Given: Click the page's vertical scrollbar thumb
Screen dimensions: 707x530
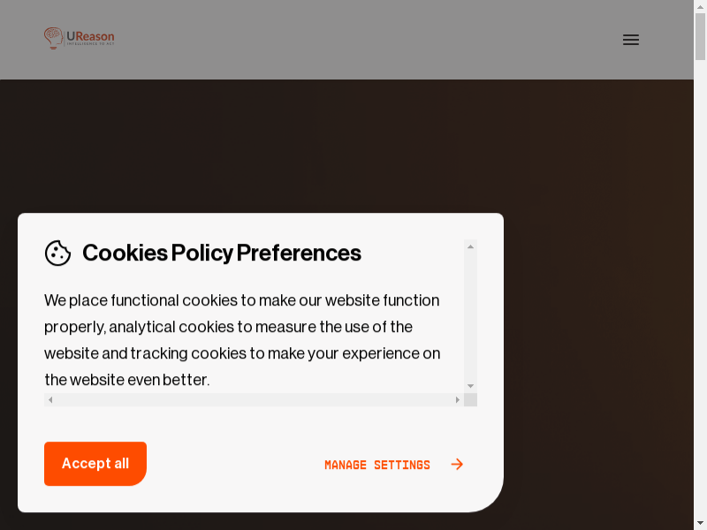Looking at the screenshot, I should pyautogui.click(x=700, y=37).
